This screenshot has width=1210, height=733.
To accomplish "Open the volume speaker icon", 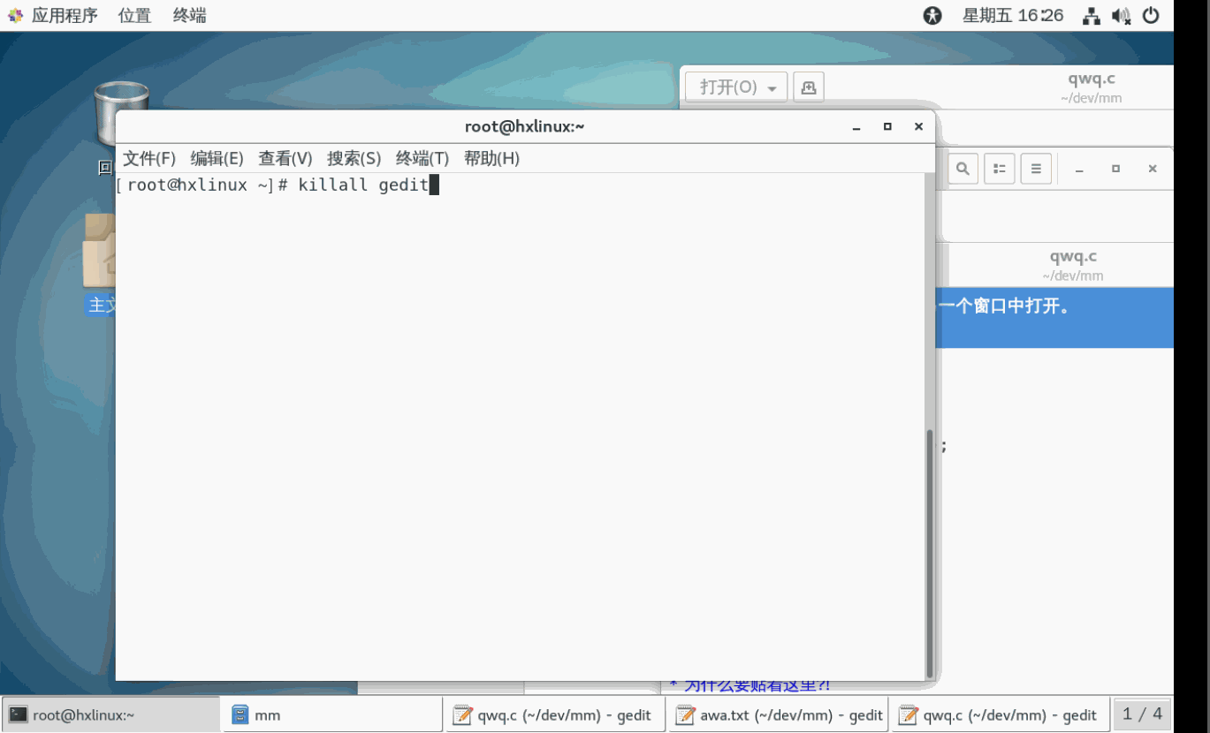I will [1121, 15].
